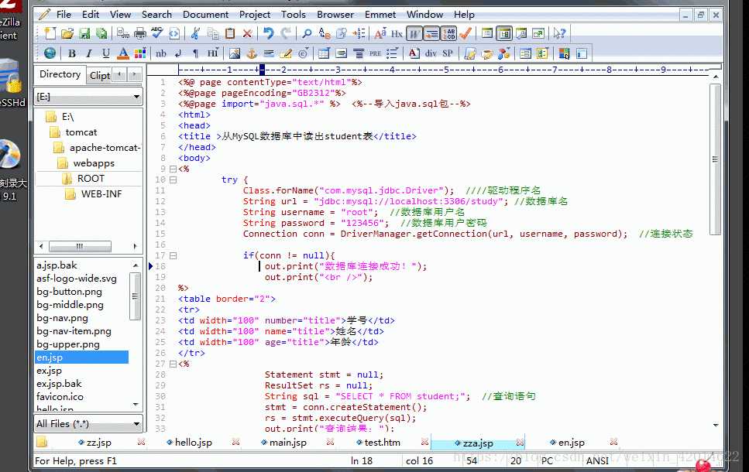Screen dimensions: 749x472
Task: Toggle line number display button
Action: pos(449,33)
